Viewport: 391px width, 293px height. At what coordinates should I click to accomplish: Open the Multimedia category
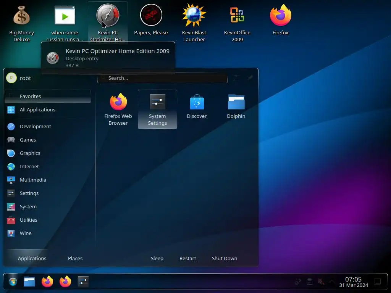[48, 180]
